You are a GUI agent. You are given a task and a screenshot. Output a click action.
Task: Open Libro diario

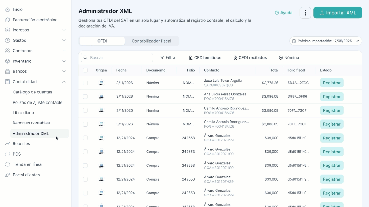[23, 113]
